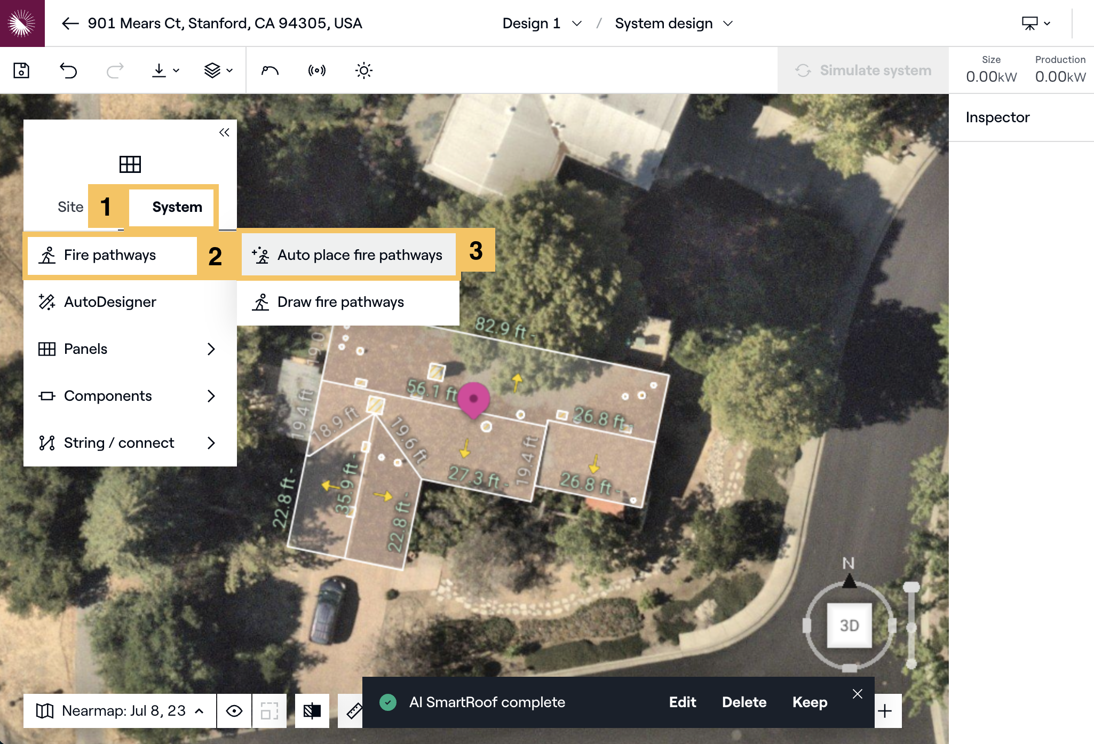Viewport: 1094px width, 744px height.
Task: Click the pink location pin on roof
Action: 473,399
